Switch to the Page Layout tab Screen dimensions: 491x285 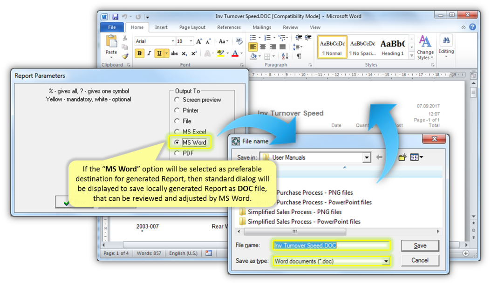coord(192,27)
